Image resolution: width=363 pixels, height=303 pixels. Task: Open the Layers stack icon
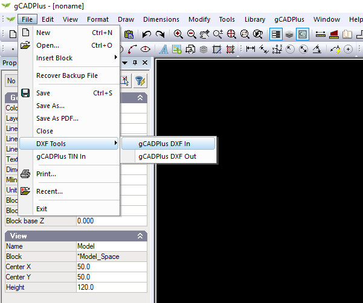[x=289, y=34]
